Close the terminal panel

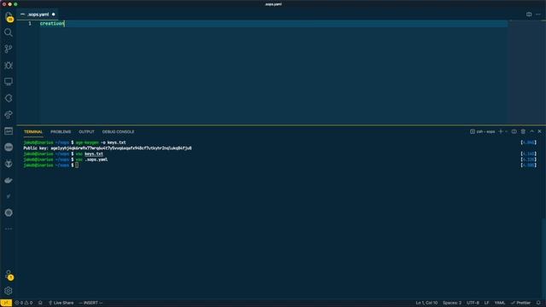point(539,131)
